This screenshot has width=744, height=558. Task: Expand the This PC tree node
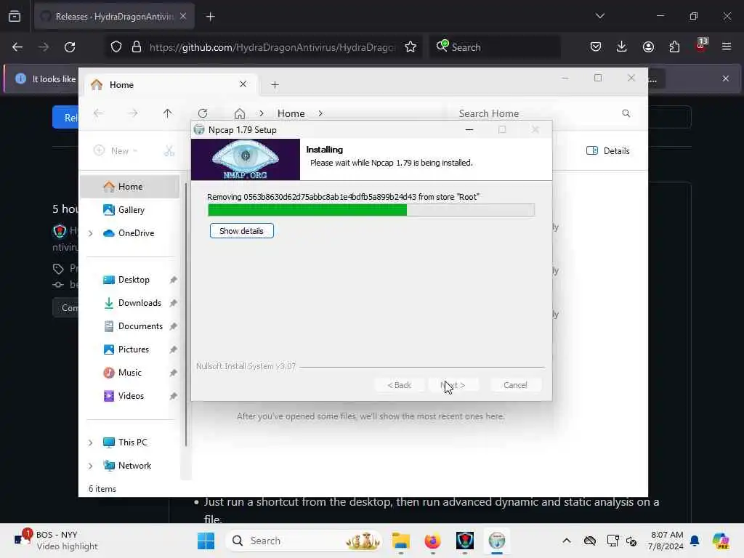91,442
